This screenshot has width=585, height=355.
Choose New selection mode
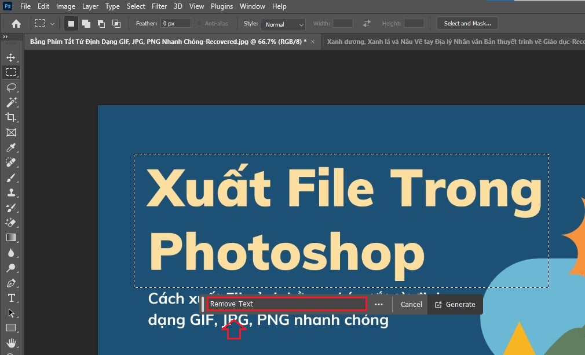pyautogui.click(x=71, y=24)
